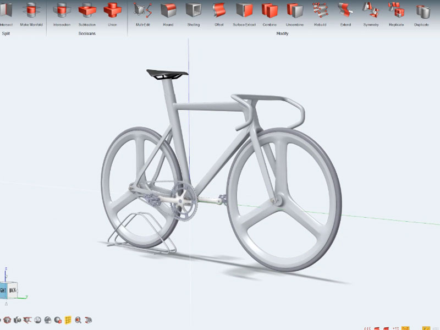Toggle the yellow grid display icon
The image size is (440, 330).
[x=68, y=320]
